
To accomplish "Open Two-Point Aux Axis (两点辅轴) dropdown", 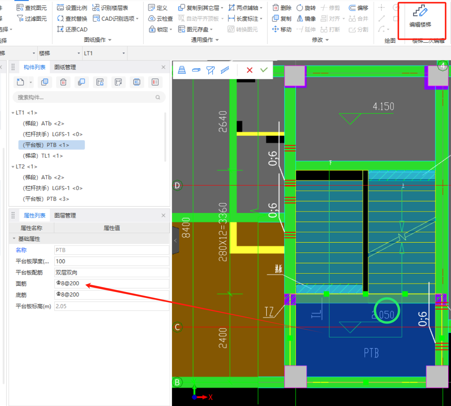I will coord(261,8).
